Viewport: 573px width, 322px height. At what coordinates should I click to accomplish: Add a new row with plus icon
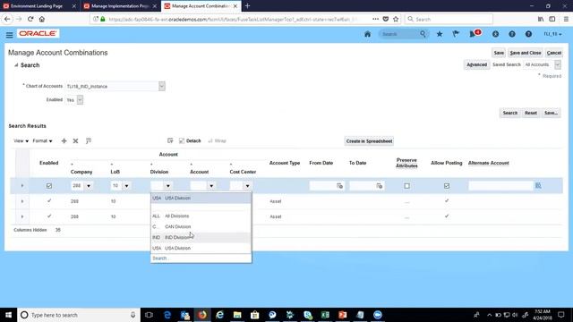[x=64, y=141]
